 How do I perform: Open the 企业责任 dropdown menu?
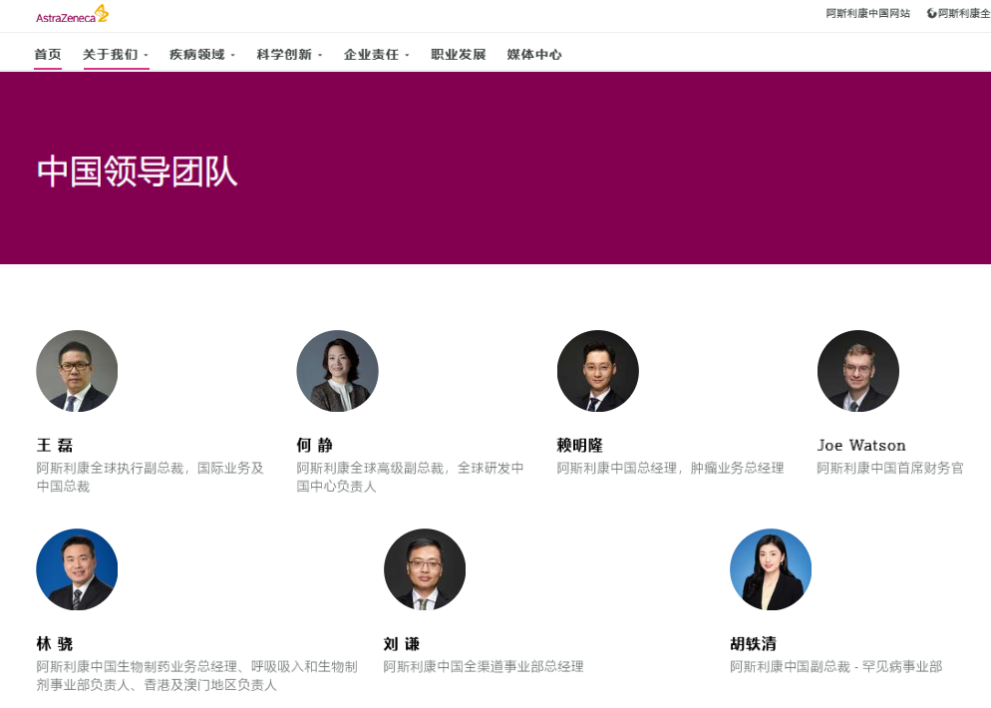(372, 54)
